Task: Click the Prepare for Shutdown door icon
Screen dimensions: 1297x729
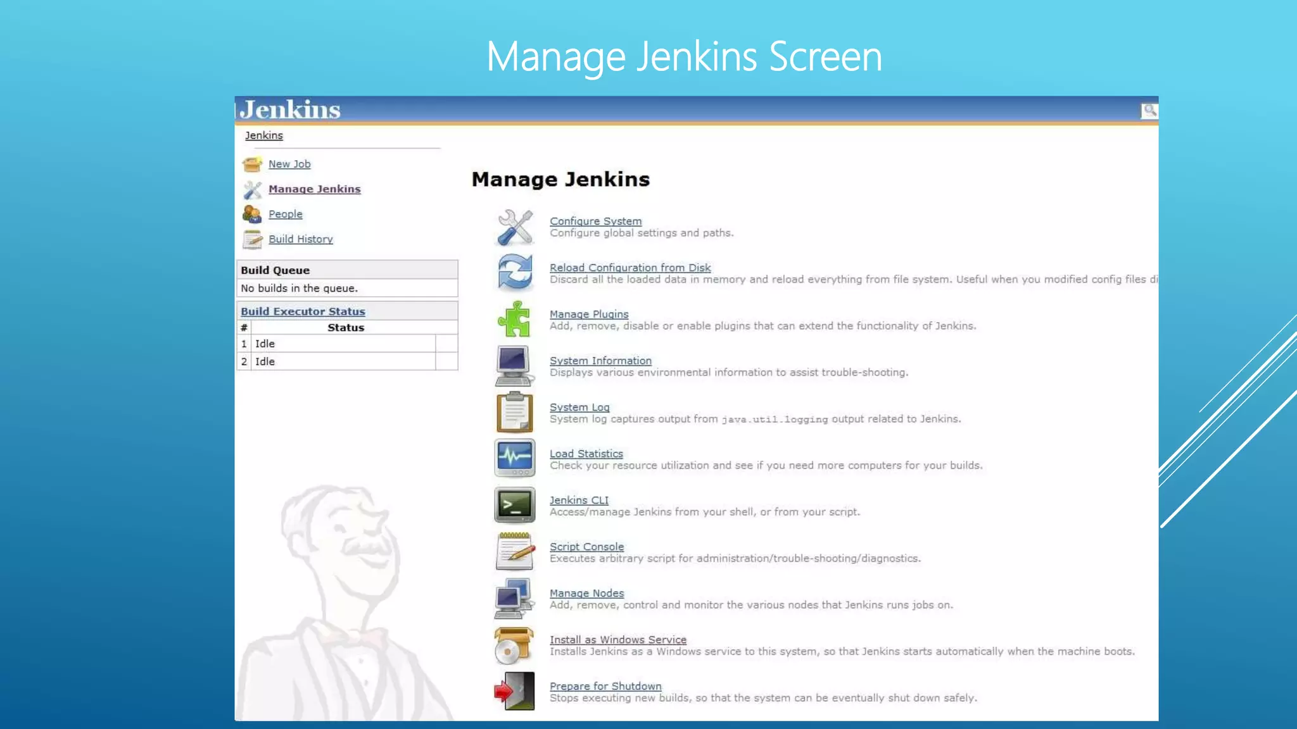Action: pyautogui.click(x=514, y=691)
